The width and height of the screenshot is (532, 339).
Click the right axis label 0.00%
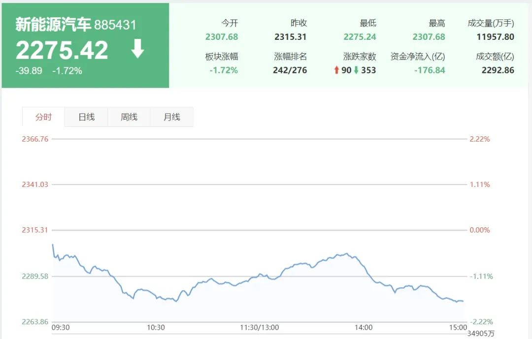coord(480,230)
